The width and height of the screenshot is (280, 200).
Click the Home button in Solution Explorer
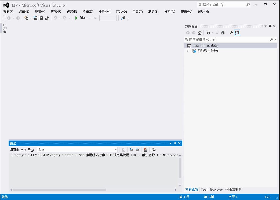[x=200, y=33]
